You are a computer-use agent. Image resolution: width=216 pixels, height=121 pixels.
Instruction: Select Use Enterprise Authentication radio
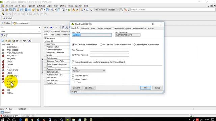(x=135, y=45)
